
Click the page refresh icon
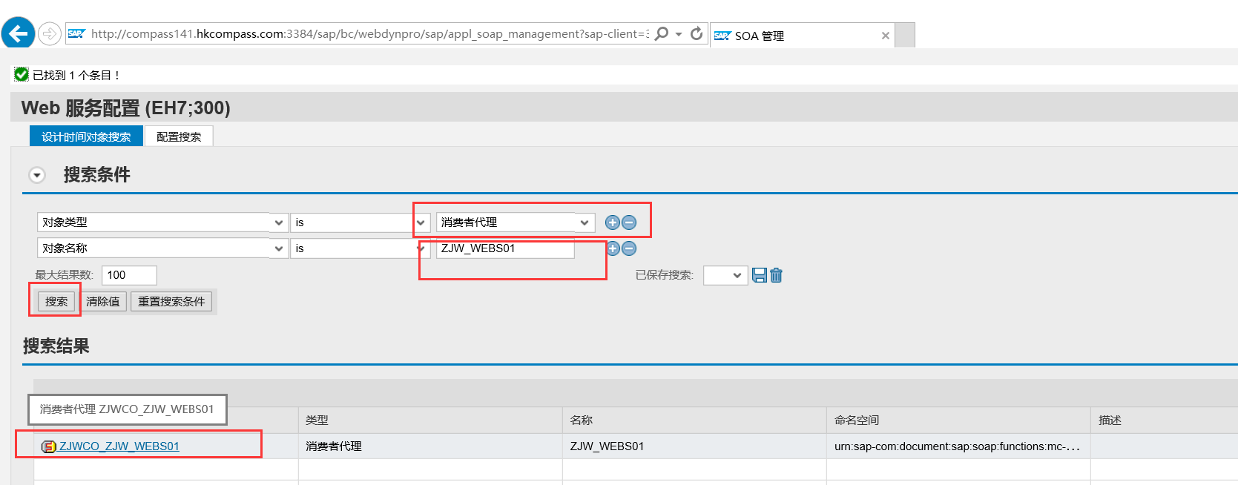click(697, 33)
